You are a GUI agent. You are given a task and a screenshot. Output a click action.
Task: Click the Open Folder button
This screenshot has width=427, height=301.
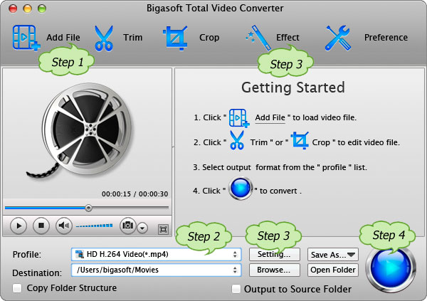click(333, 270)
